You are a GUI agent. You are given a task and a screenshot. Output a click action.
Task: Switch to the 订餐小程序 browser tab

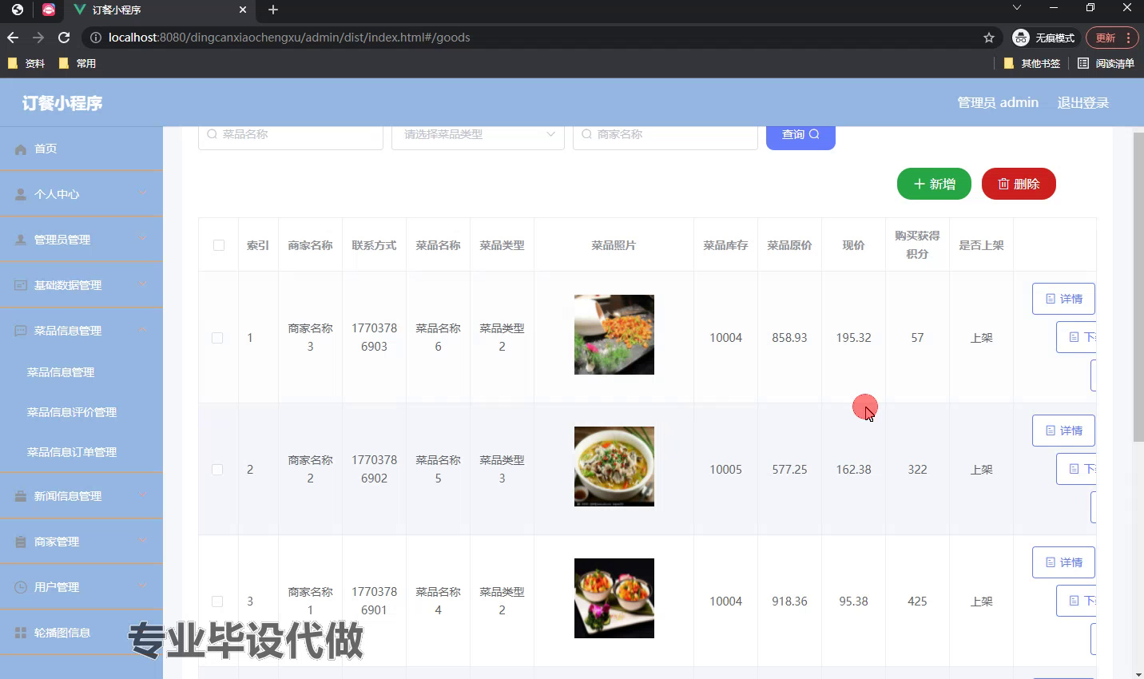coord(158,10)
